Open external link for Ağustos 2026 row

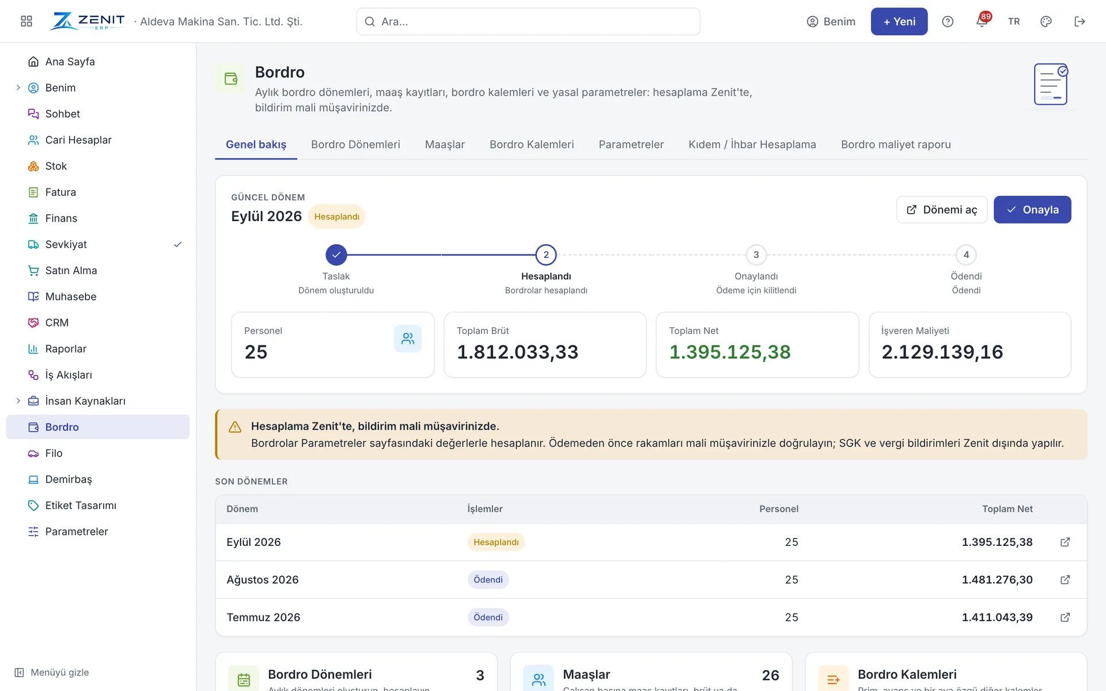click(x=1065, y=580)
